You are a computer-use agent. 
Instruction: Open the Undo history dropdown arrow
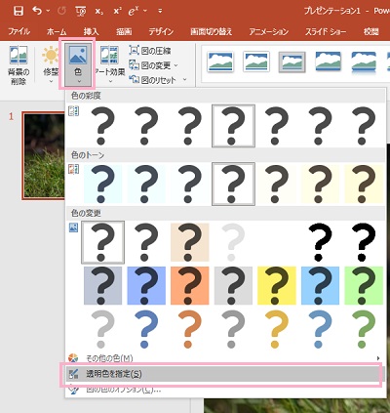(48, 11)
